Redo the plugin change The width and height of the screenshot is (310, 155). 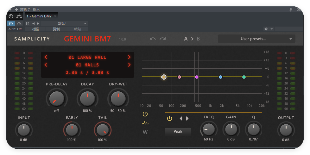(x=163, y=39)
